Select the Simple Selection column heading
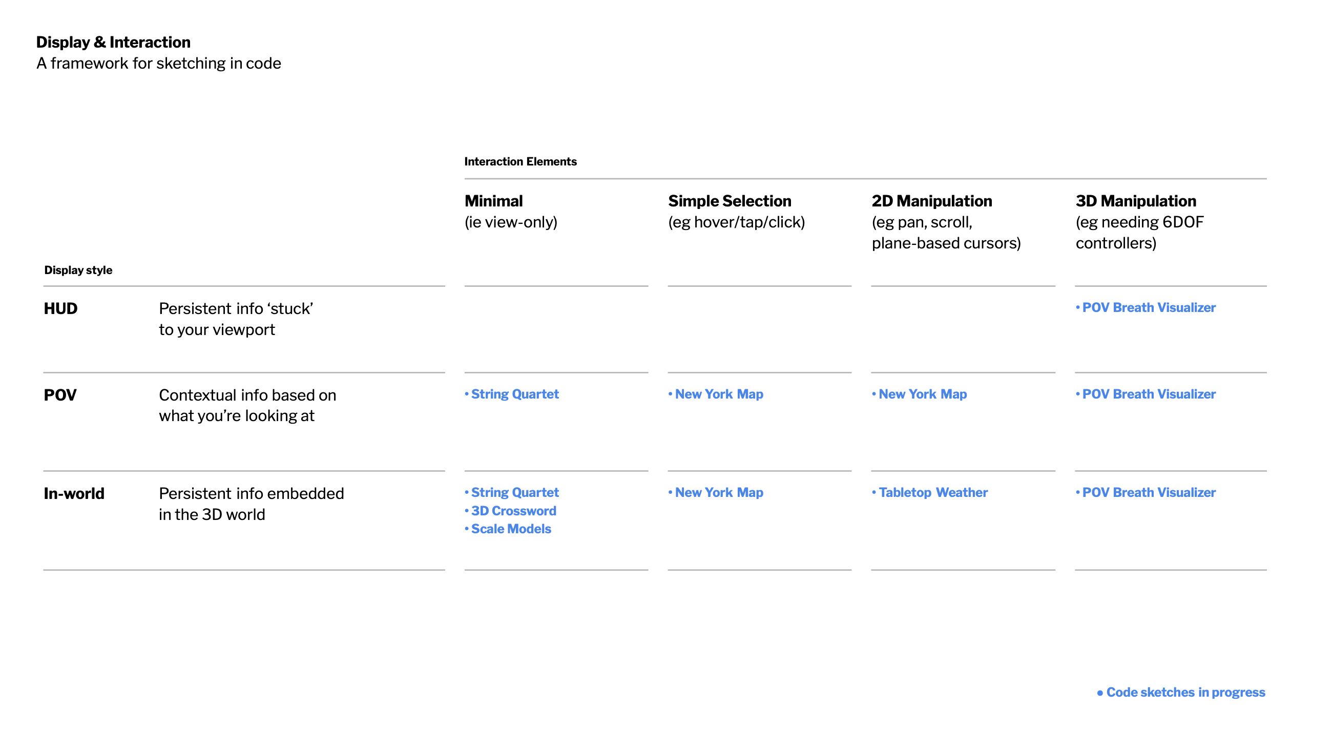The image size is (1333, 751). tap(730, 201)
